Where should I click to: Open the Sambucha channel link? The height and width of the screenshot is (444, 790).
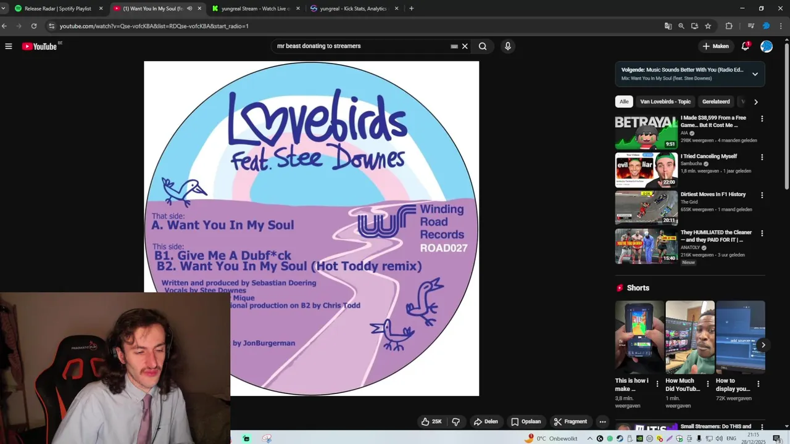point(691,164)
